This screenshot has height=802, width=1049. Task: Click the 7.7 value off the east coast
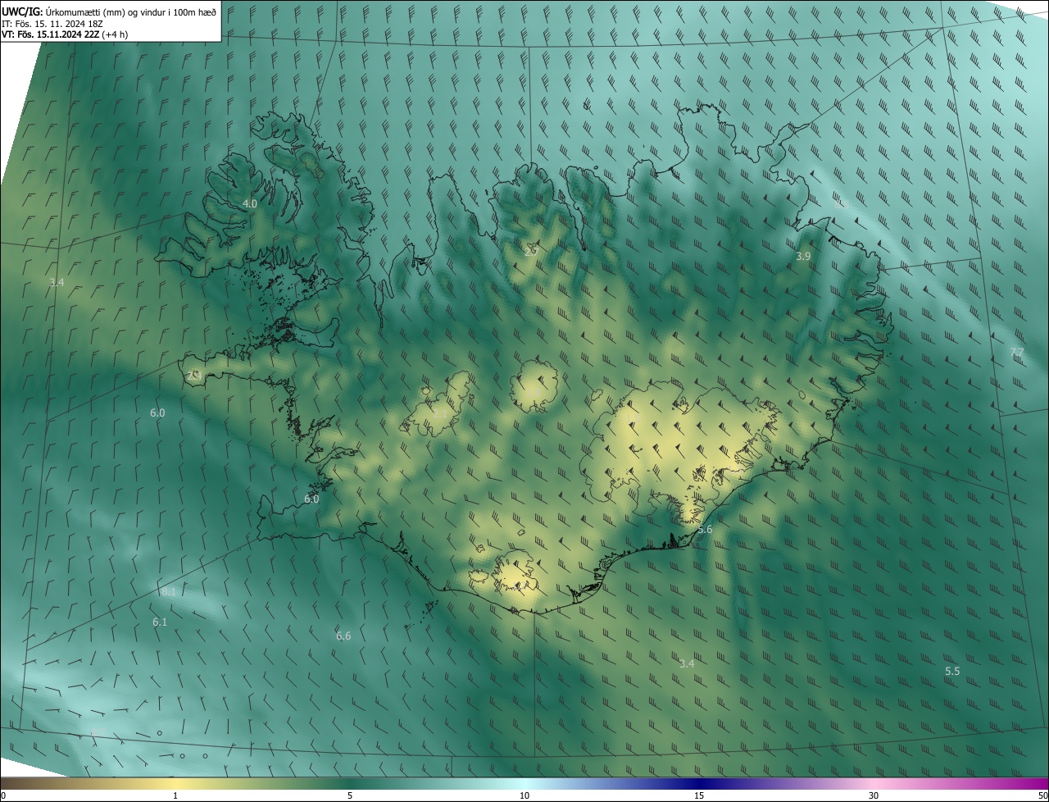pyautogui.click(x=1016, y=352)
